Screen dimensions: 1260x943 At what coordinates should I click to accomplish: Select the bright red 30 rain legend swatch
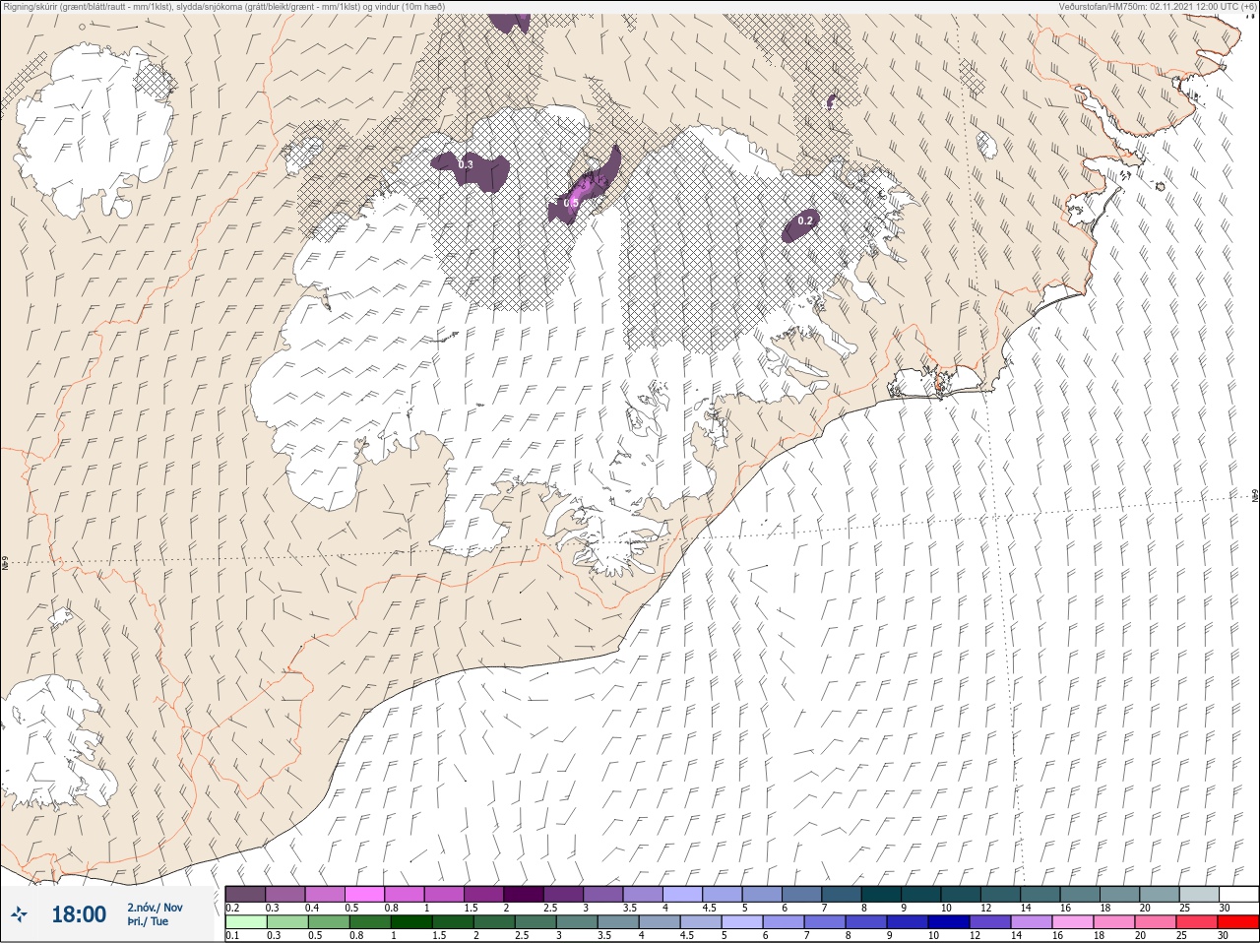[x=1237, y=922]
